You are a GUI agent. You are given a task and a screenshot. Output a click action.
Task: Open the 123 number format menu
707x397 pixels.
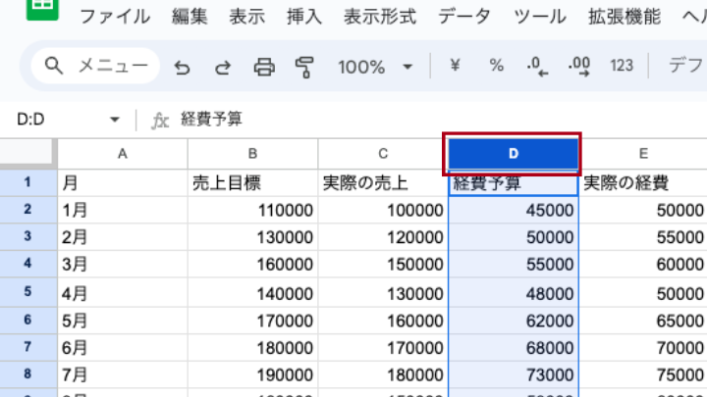click(622, 66)
